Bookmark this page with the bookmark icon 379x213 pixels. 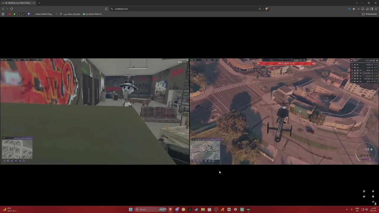tap(106, 9)
